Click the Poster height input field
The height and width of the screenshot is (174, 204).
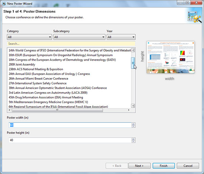(70, 140)
